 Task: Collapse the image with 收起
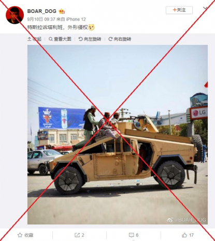pyautogui.click(x=34, y=39)
